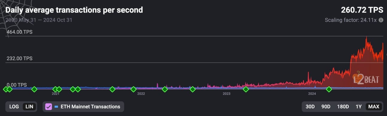Select the 180D time range
The image size is (387, 116).
343,106
